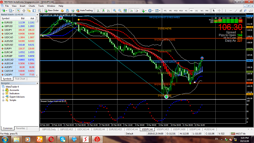The width and height of the screenshot is (254, 143).
Task: Open the Profiles toolbar icon
Action: [10, 10]
